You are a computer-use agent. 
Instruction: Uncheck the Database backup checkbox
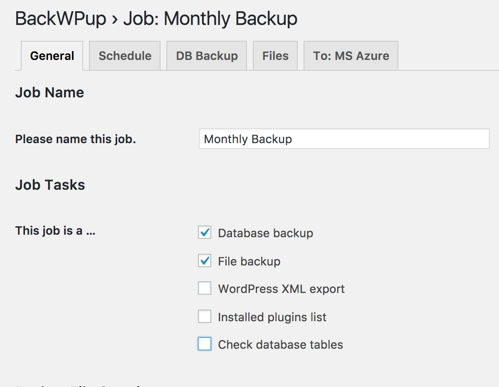coord(205,233)
